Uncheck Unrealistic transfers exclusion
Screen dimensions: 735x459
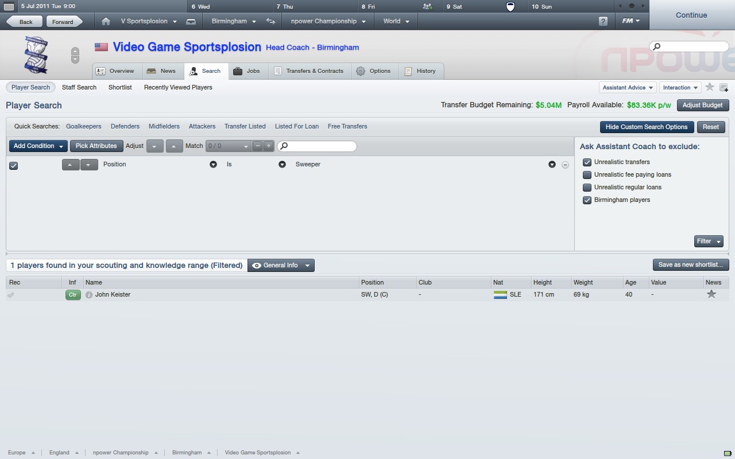click(587, 162)
